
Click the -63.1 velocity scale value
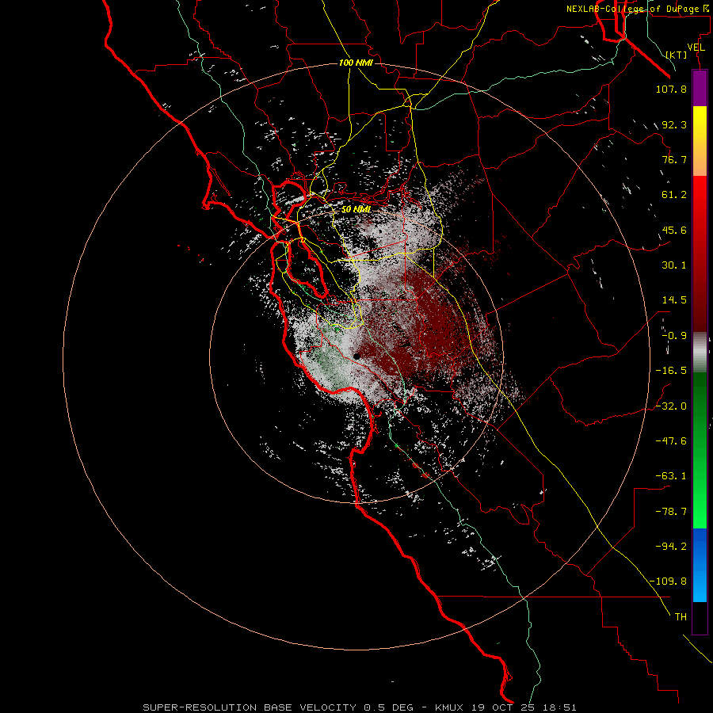click(x=671, y=476)
